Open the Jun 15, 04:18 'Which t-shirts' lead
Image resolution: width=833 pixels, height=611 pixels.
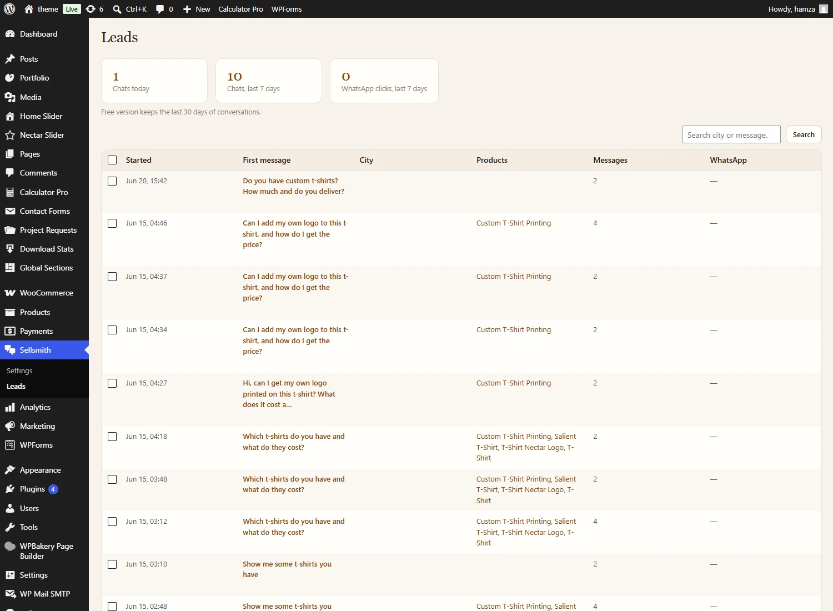pyautogui.click(x=294, y=442)
